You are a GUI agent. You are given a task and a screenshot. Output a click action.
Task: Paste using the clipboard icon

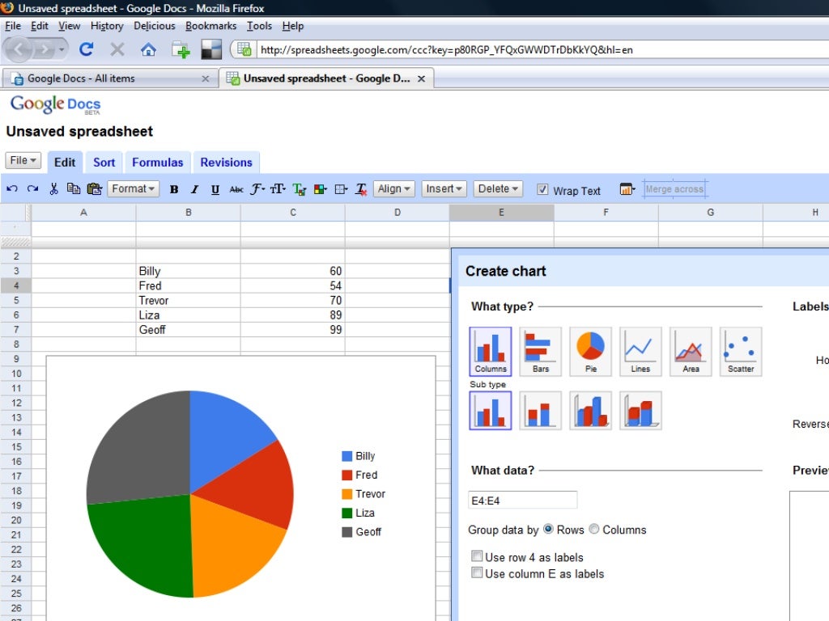94,188
